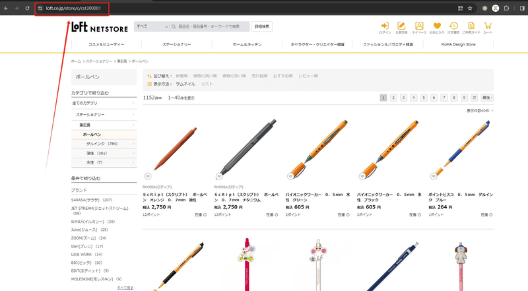This screenshot has width=528, height=291.
Task: Favorite the バイオニックワーカー グリーン pen heart
Action: pyautogui.click(x=290, y=176)
